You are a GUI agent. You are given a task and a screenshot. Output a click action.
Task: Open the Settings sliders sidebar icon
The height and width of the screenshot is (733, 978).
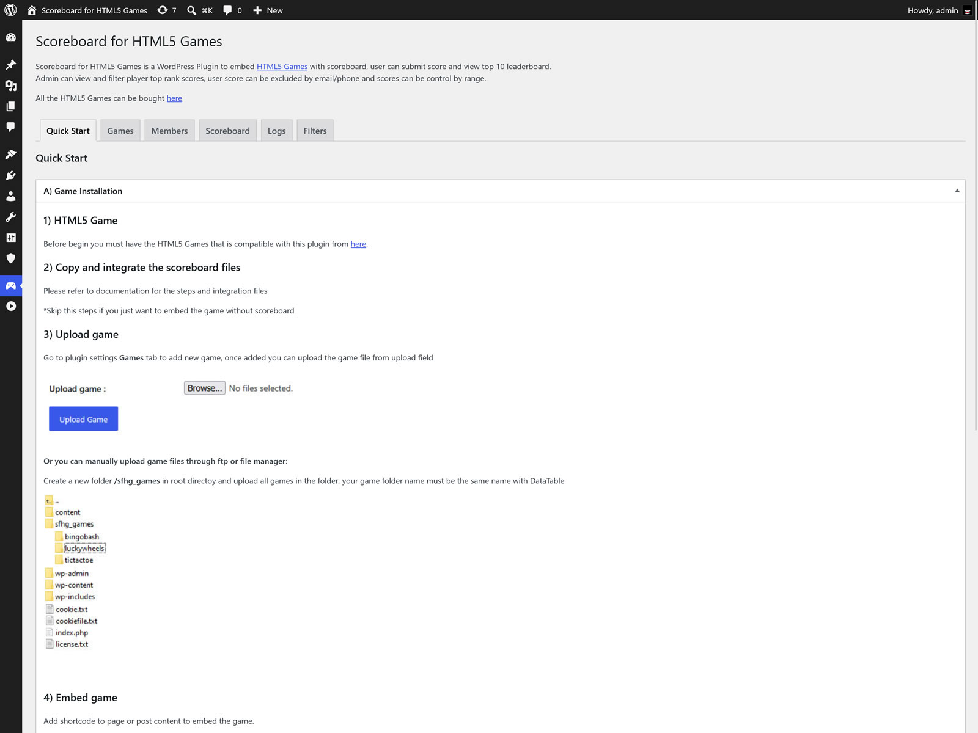click(x=11, y=238)
